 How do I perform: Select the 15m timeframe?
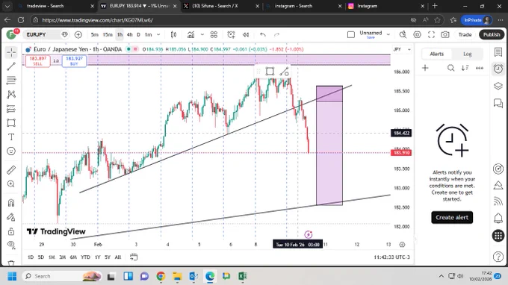point(108,34)
